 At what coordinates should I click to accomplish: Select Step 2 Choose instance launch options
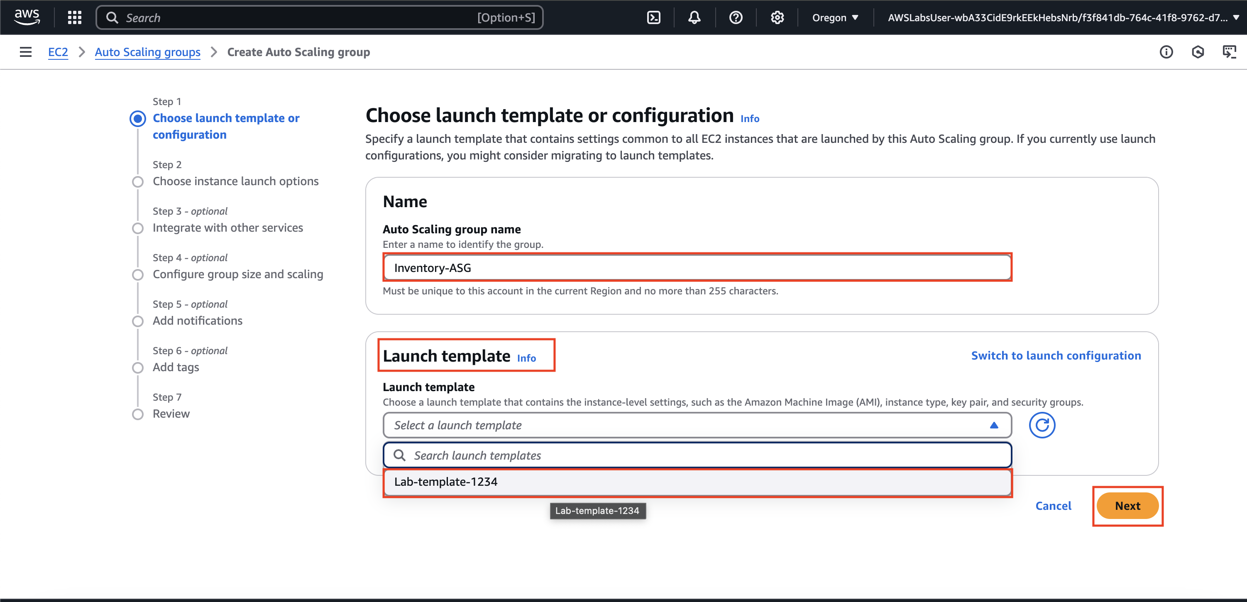point(235,181)
